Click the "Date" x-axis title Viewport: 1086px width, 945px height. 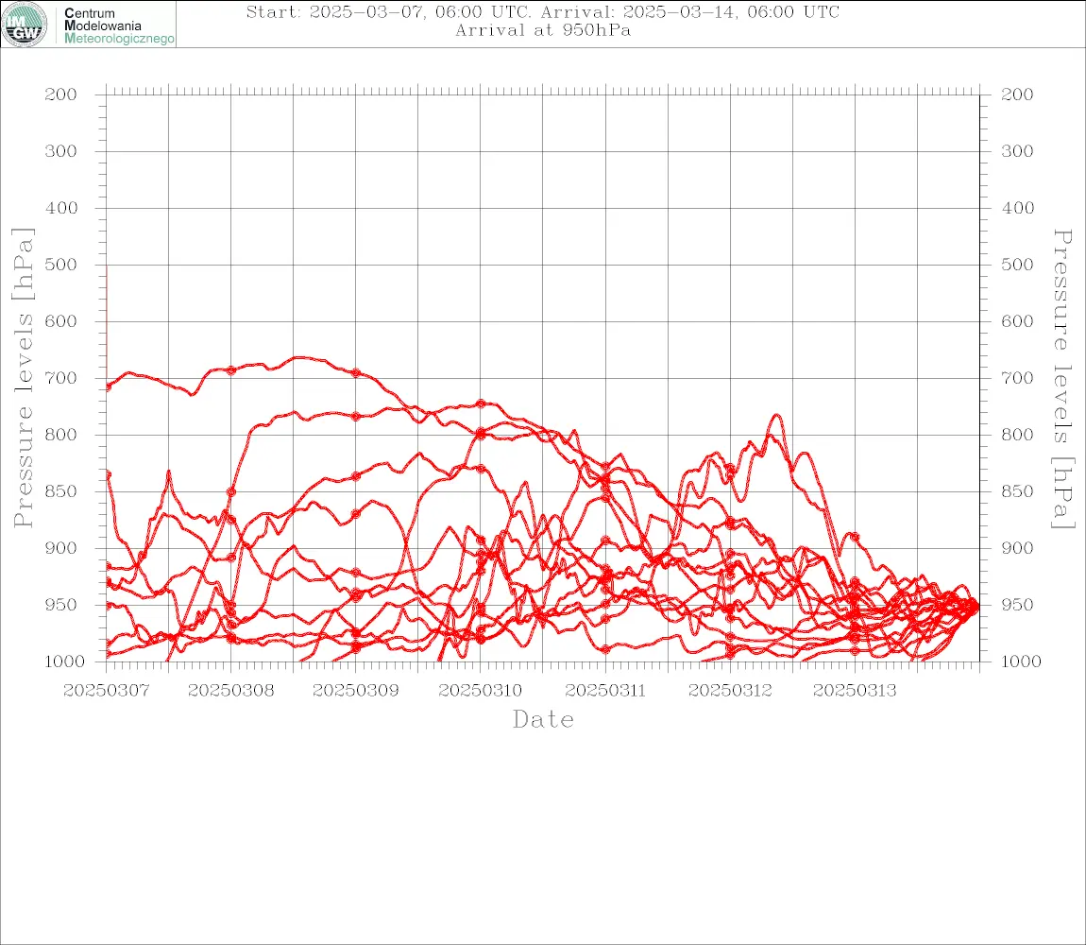click(543, 720)
